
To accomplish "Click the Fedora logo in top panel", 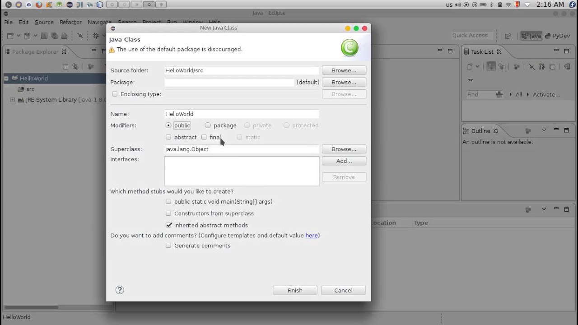I will coord(572,5).
